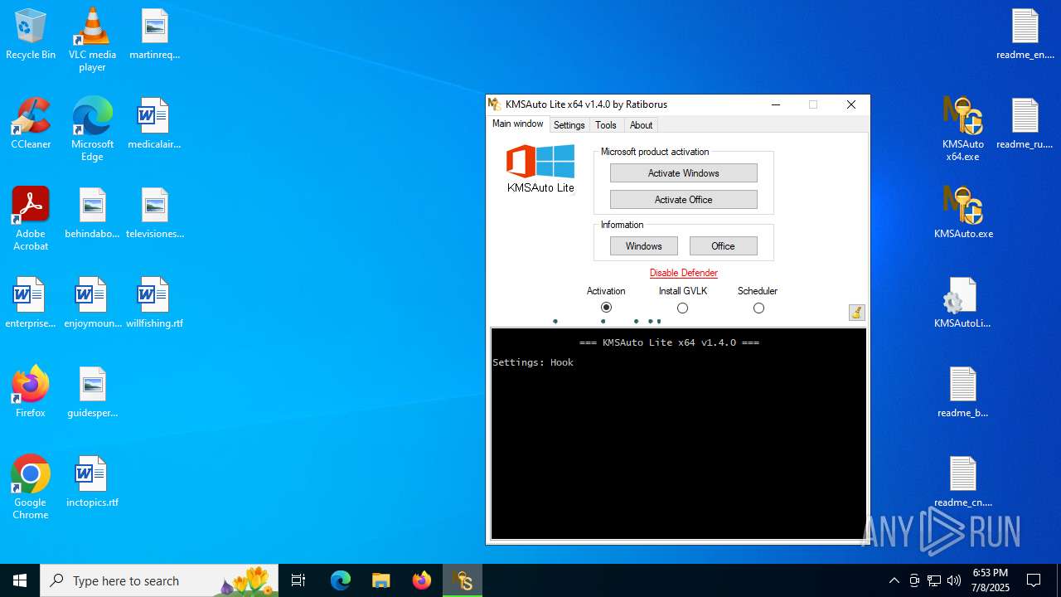The height and width of the screenshot is (597, 1061).
Task: Select the KMSAuto x64.exe desktop icon
Action: 962,129
